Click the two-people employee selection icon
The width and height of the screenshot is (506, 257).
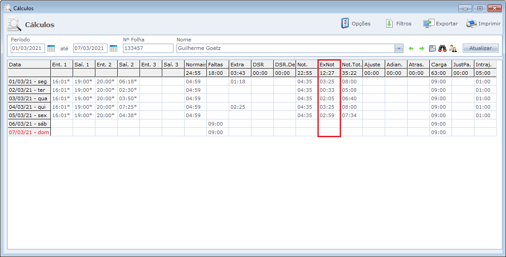pos(453,48)
